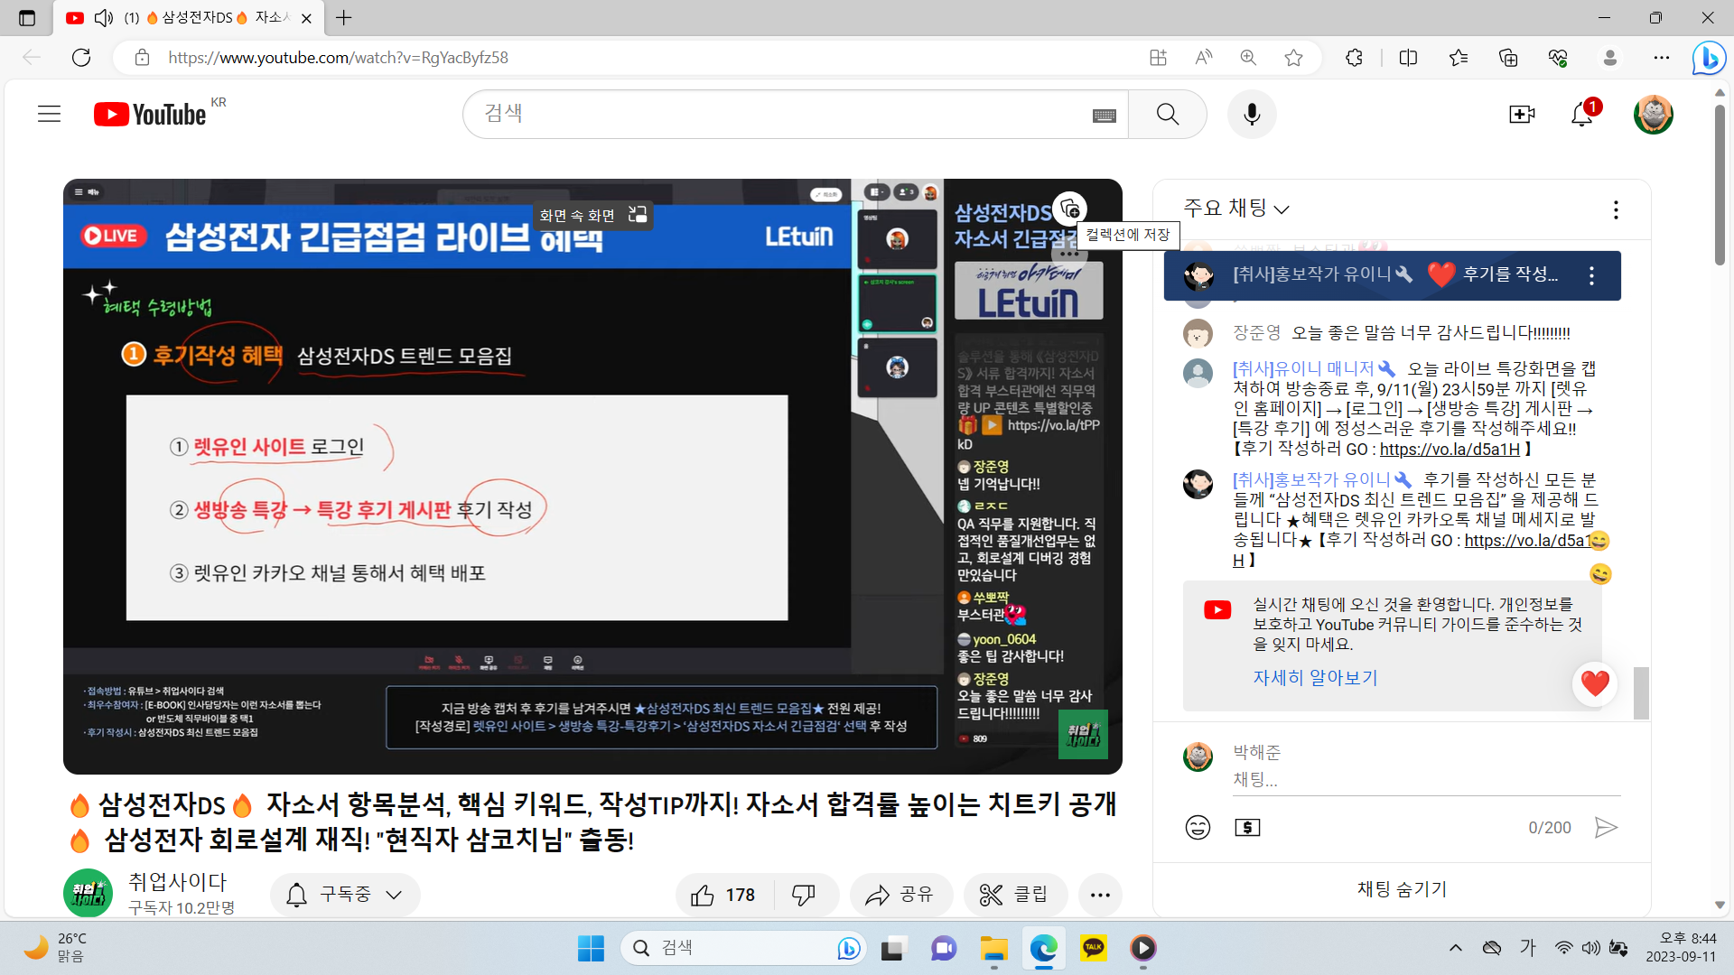Open KakaoTalk from the taskbar

pyautogui.click(x=1093, y=948)
